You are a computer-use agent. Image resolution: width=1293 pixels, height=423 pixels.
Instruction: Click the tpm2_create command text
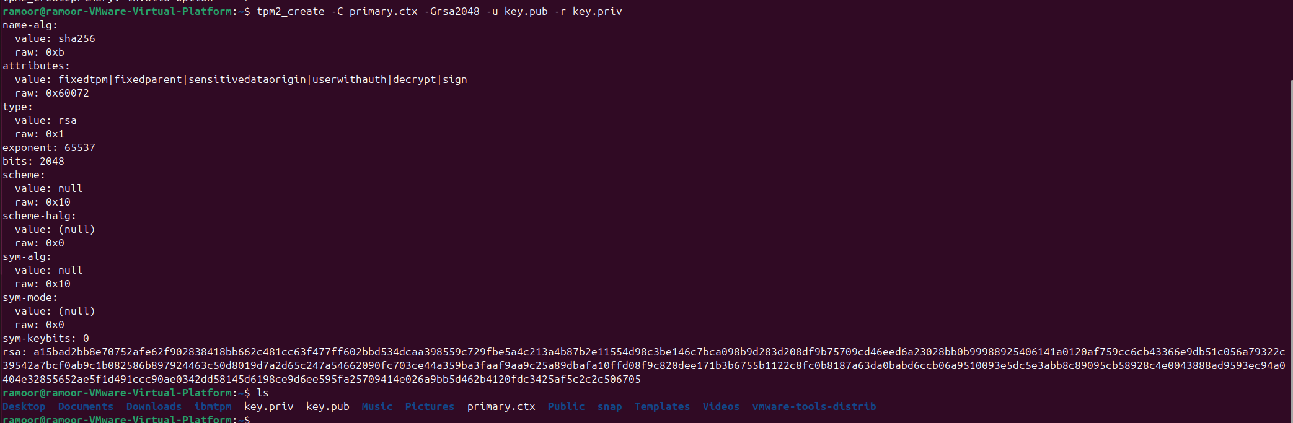pyautogui.click(x=290, y=11)
